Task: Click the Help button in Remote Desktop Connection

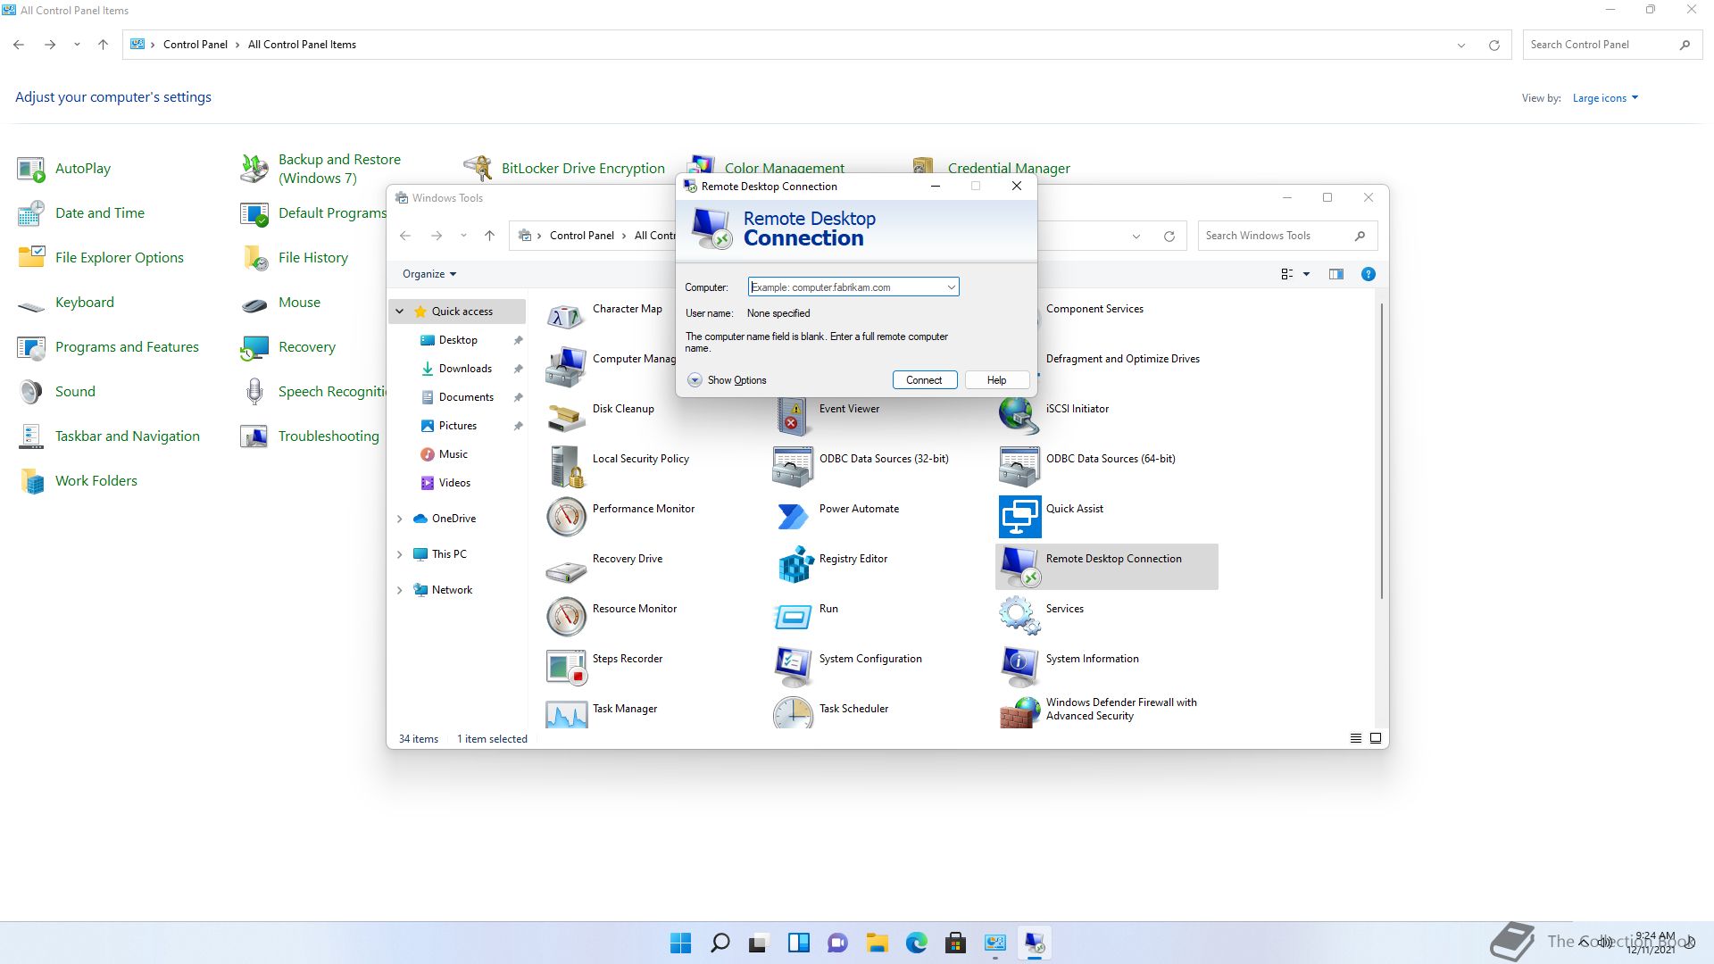Action: [996, 380]
